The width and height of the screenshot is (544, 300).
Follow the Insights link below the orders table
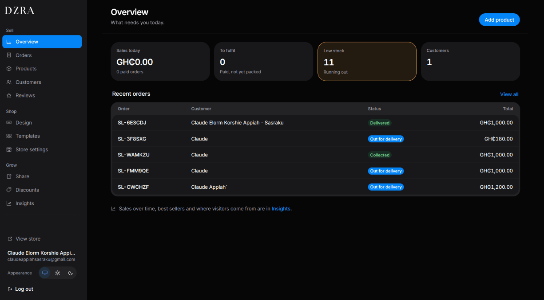click(281, 209)
